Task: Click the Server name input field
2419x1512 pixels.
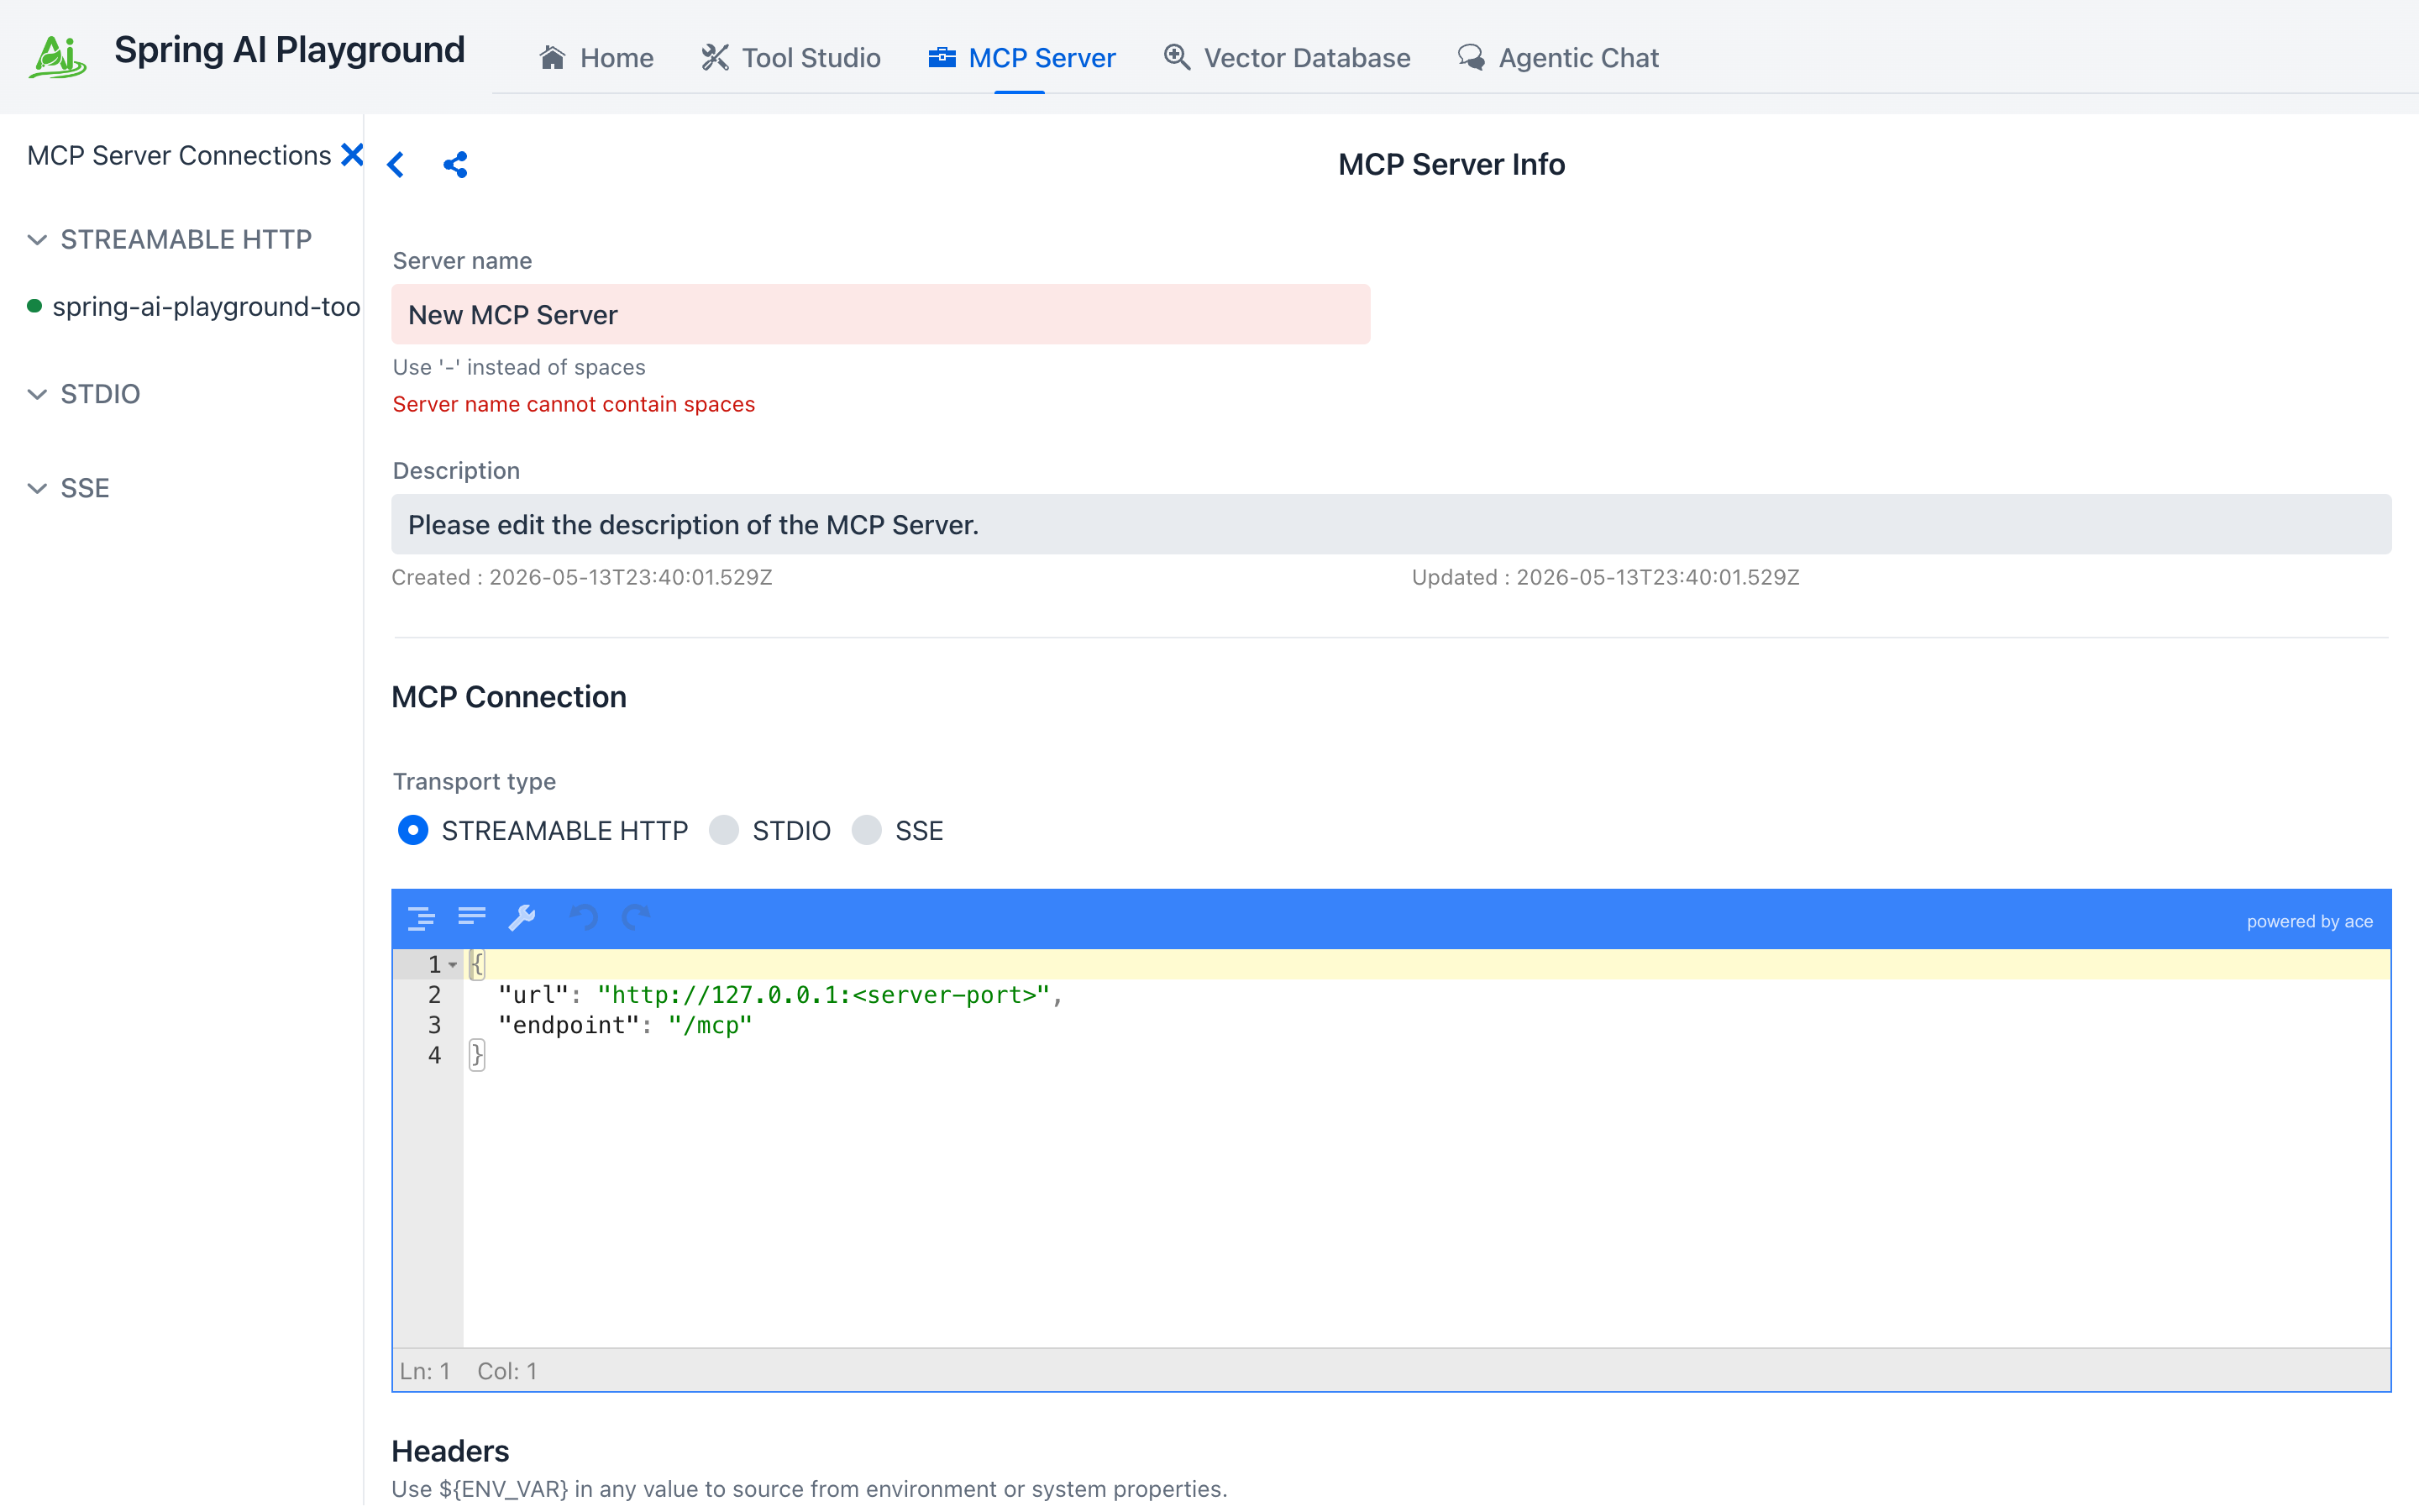Action: (x=880, y=314)
